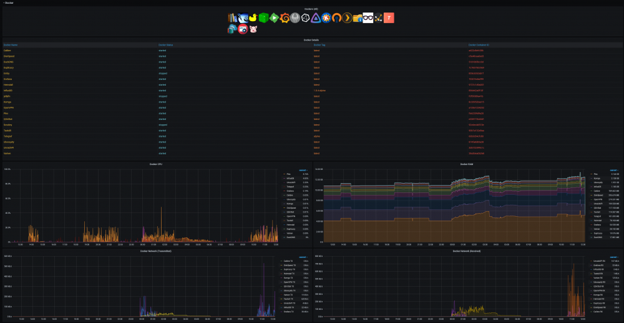Click the Calibre name cell

(7, 51)
